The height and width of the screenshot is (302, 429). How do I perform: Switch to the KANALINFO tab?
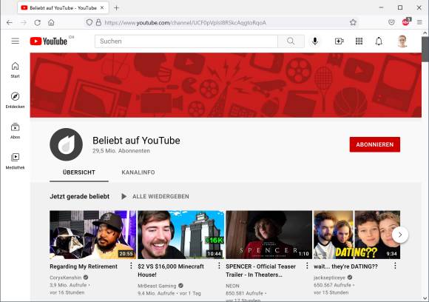pyautogui.click(x=138, y=172)
